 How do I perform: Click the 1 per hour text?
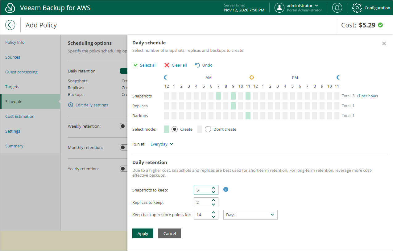pyautogui.click(x=367, y=96)
